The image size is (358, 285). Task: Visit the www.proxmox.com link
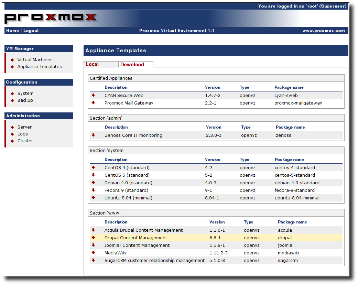(x=324, y=31)
